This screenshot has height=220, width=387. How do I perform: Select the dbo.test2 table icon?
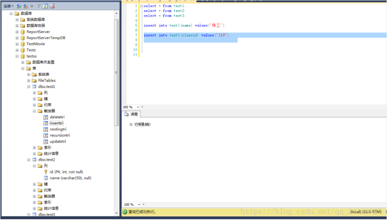point(34,160)
